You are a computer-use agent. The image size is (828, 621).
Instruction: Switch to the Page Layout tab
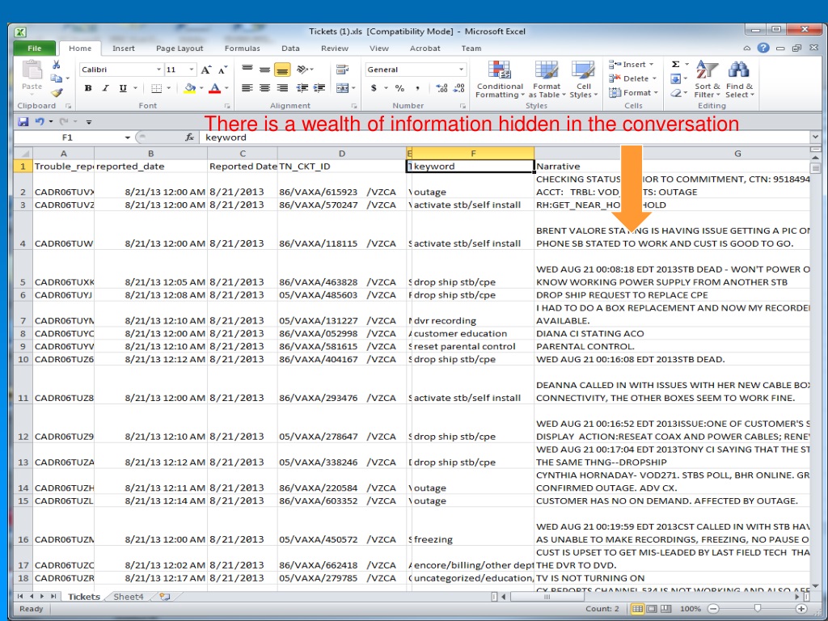coord(180,48)
